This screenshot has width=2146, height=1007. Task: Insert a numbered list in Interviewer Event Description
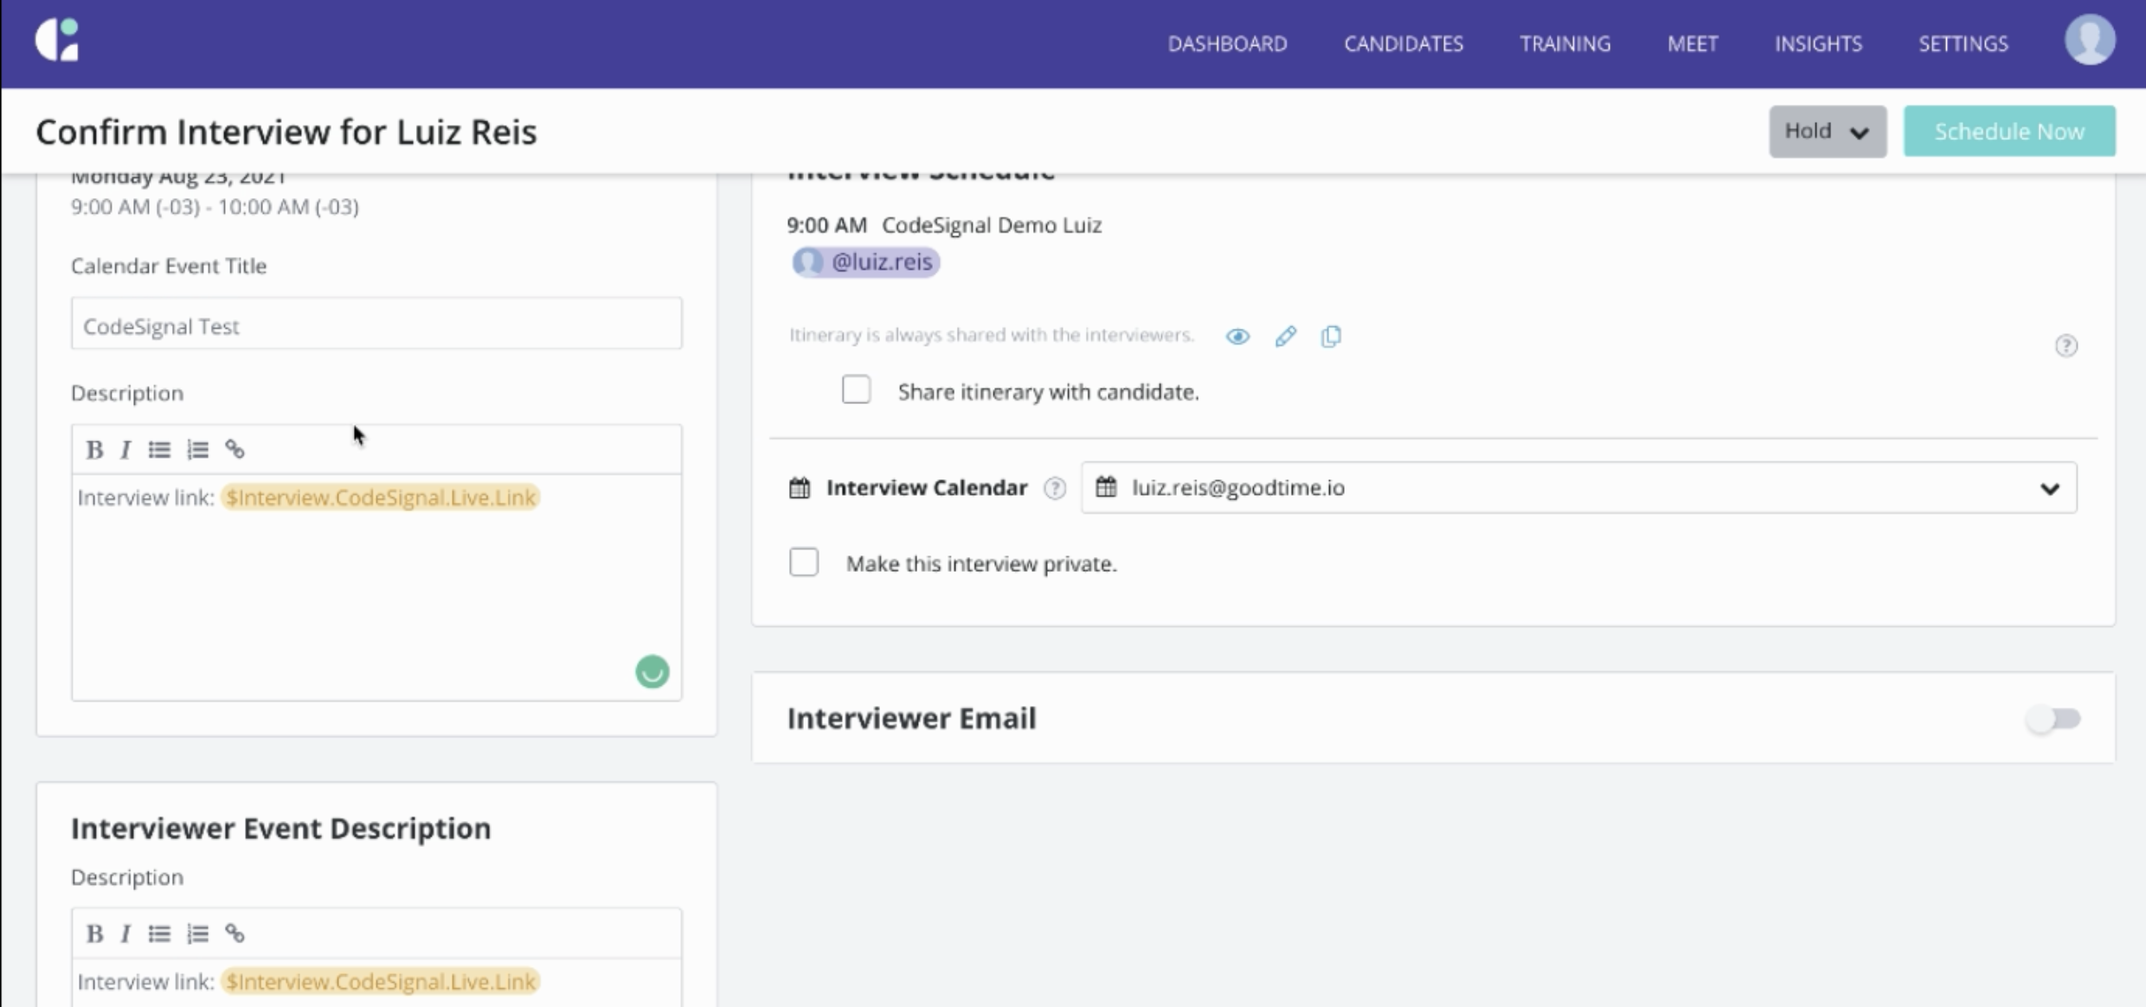(197, 933)
